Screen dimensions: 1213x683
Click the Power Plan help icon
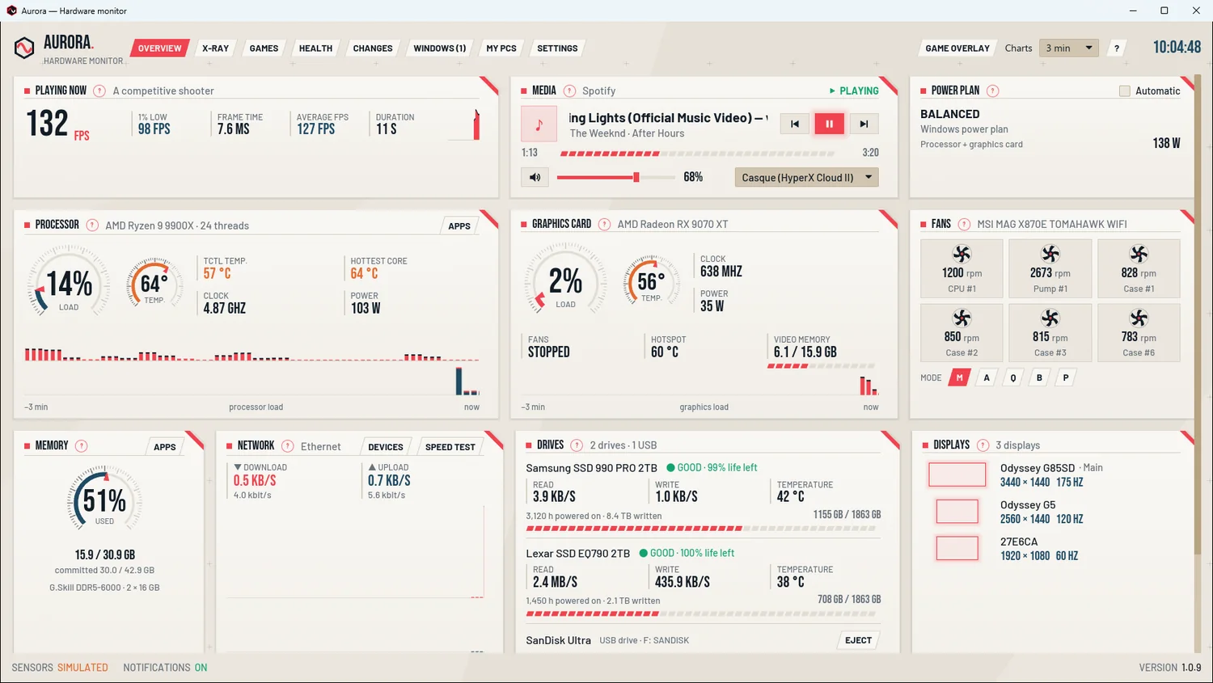point(993,91)
